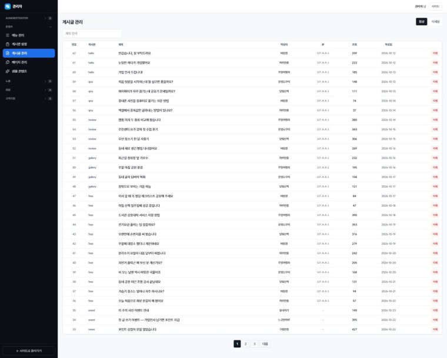Open 샘플 콘텐츠 in the sidebar
This screenshot has width=447, height=358.
pyautogui.click(x=29, y=71)
